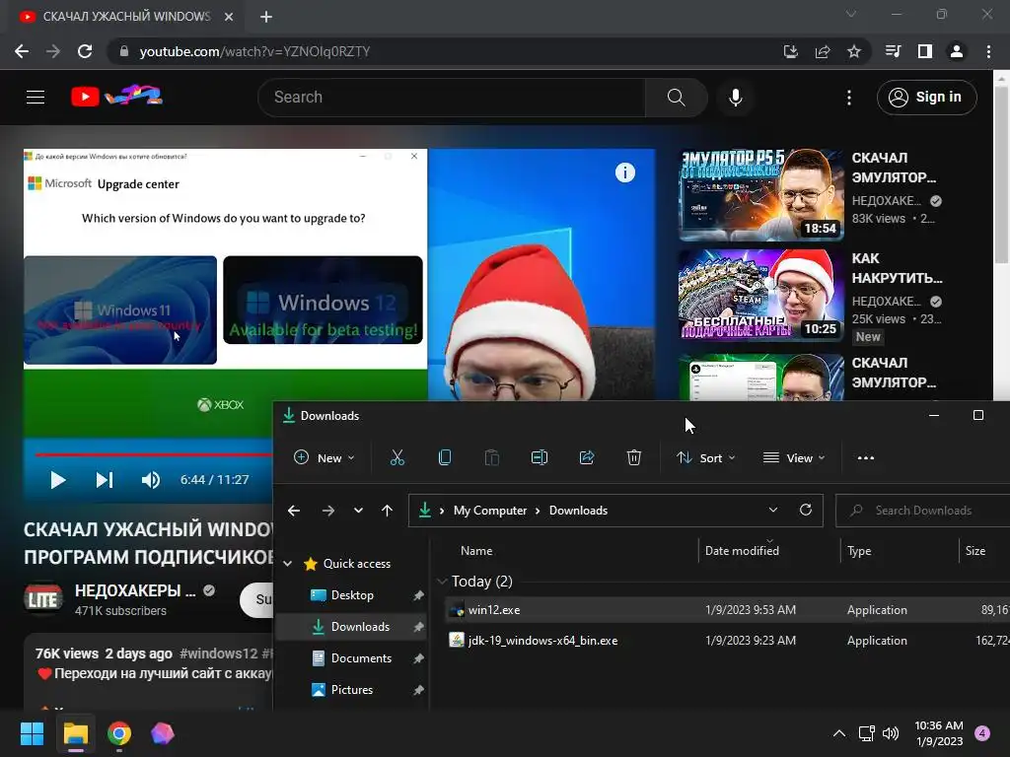The height and width of the screenshot is (757, 1010).
Task: Click Chrome install/download page icon
Action: (x=790, y=51)
